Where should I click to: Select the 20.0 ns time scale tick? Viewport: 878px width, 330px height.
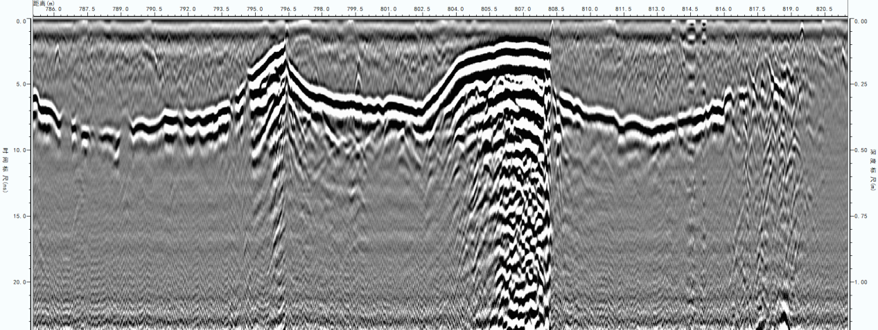pos(20,282)
